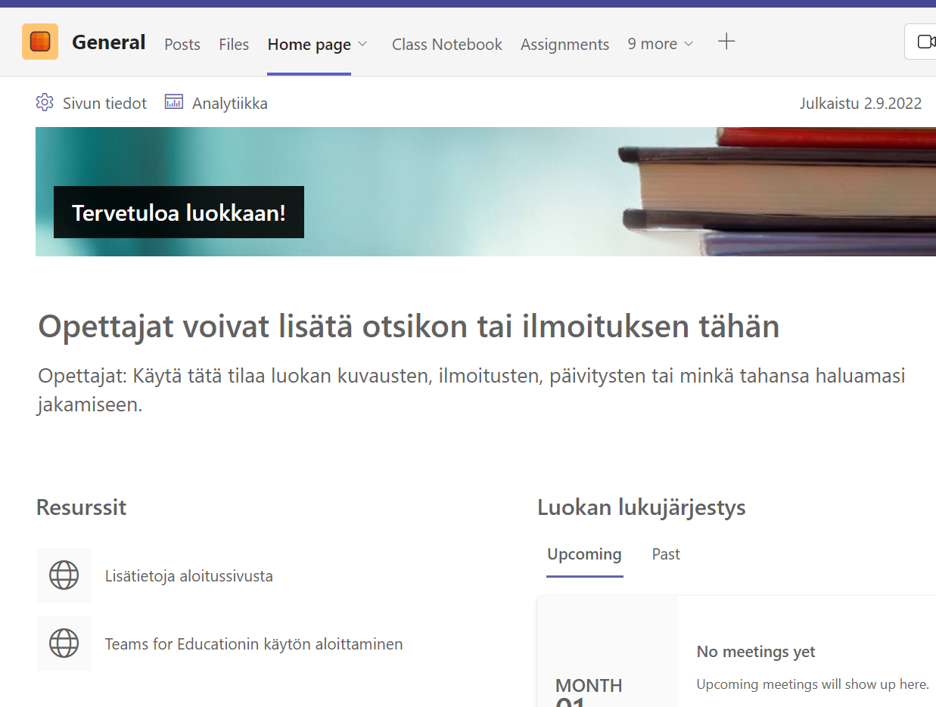
Task: Click the Tervetuloa luokkaan banner
Action: (x=179, y=212)
